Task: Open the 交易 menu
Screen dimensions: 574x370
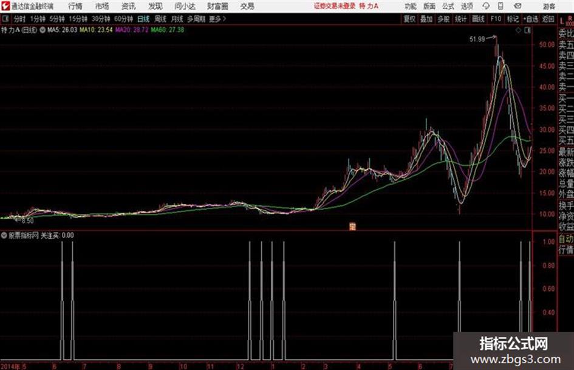Action: tap(247, 6)
